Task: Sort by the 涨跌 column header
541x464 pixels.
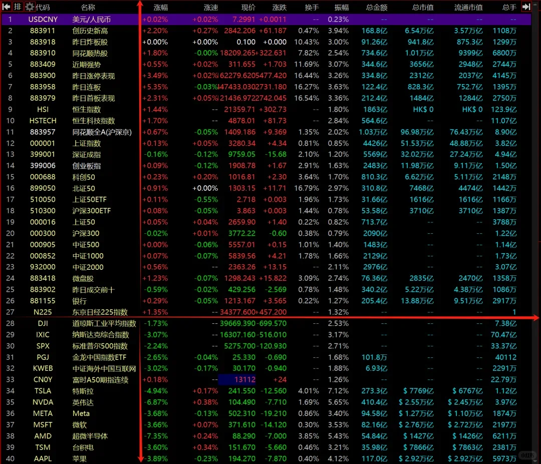Action: 279,7
